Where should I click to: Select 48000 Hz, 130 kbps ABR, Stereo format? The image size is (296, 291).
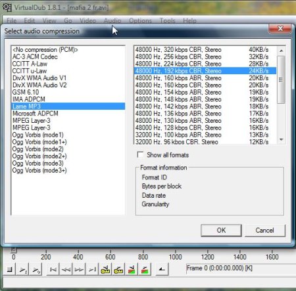coord(205,120)
